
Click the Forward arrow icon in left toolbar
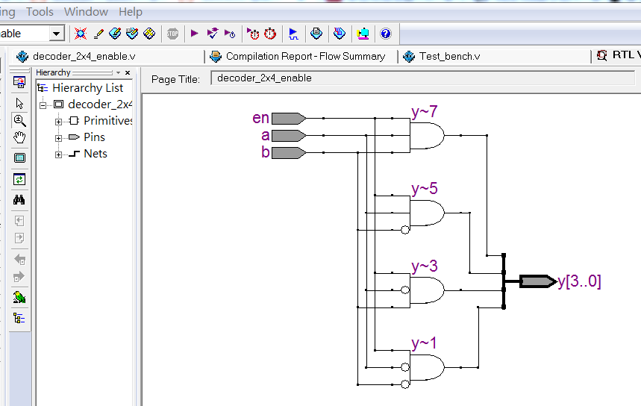click(x=19, y=277)
